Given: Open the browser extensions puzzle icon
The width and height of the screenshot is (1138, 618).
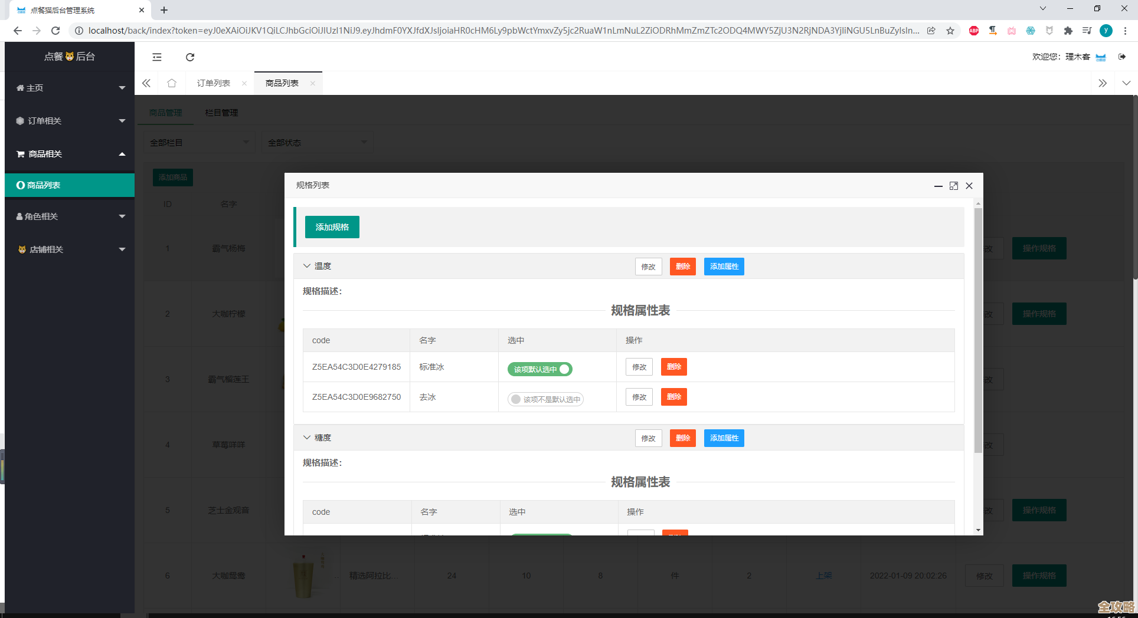Looking at the screenshot, I should pyautogui.click(x=1068, y=31).
